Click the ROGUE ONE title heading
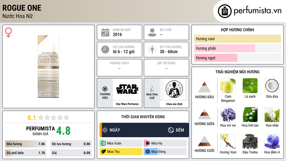This screenshot has width=286, height=161. pos(22,8)
